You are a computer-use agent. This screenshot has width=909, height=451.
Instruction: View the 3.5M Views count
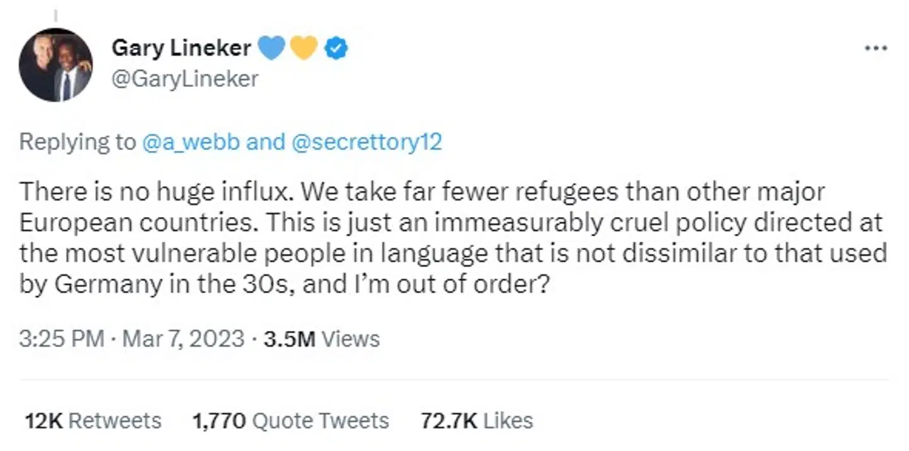coord(322,339)
